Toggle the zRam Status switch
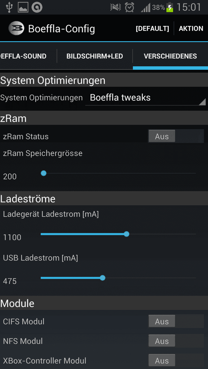Screen dimensions: 208x369 (176, 136)
